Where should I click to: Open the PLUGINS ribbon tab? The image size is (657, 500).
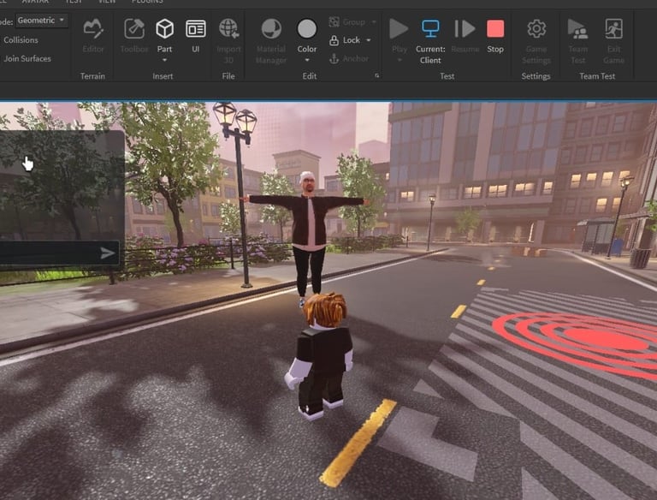point(147,2)
